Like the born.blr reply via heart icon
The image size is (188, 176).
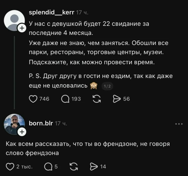(x=10, y=167)
